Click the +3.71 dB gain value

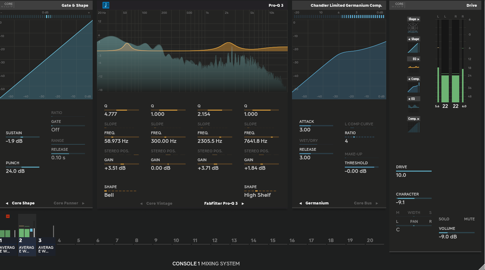208,168
